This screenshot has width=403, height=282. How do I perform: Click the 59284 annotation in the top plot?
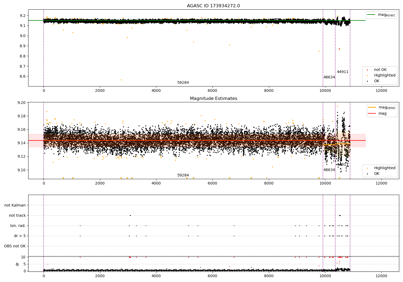[x=183, y=83]
